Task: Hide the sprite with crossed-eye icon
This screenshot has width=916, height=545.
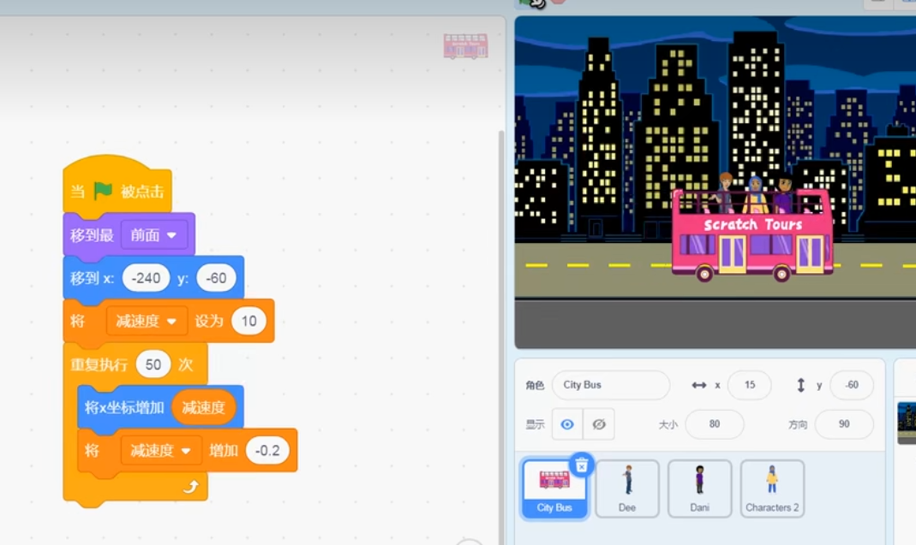Action: pyautogui.click(x=599, y=424)
